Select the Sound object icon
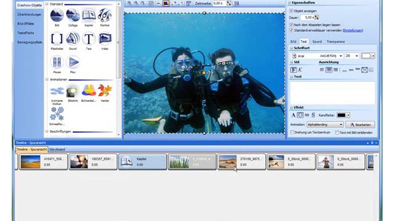This screenshot has height=221, width=394. pos(73,39)
